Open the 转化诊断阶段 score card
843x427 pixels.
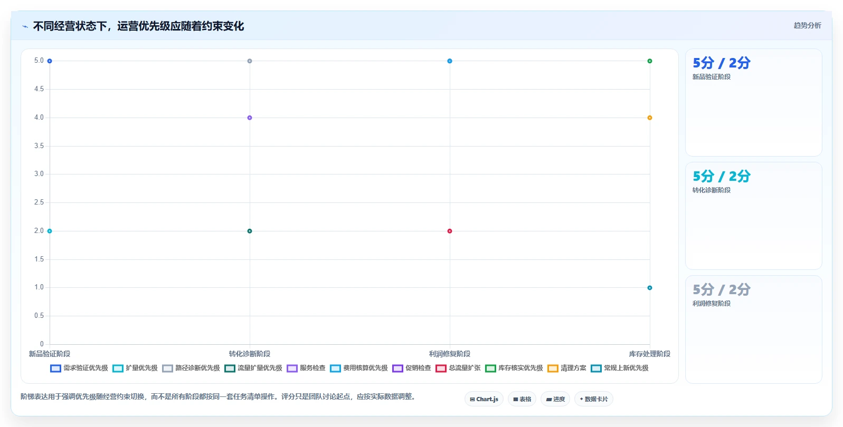point(754,216)
